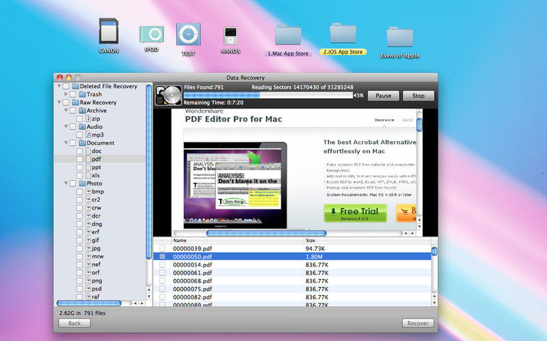The width and height of the screenshot is (547, 341).
Task: Click the png file type icon
Action: click(x=88, y=281)
